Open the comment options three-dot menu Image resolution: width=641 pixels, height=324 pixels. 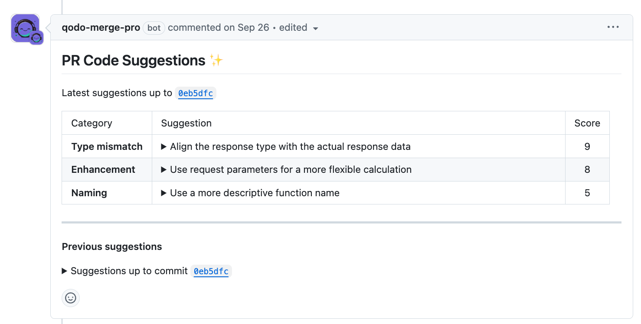[613, 27]
